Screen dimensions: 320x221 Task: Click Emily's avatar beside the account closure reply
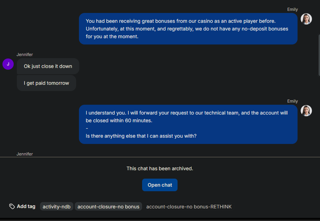306,111
